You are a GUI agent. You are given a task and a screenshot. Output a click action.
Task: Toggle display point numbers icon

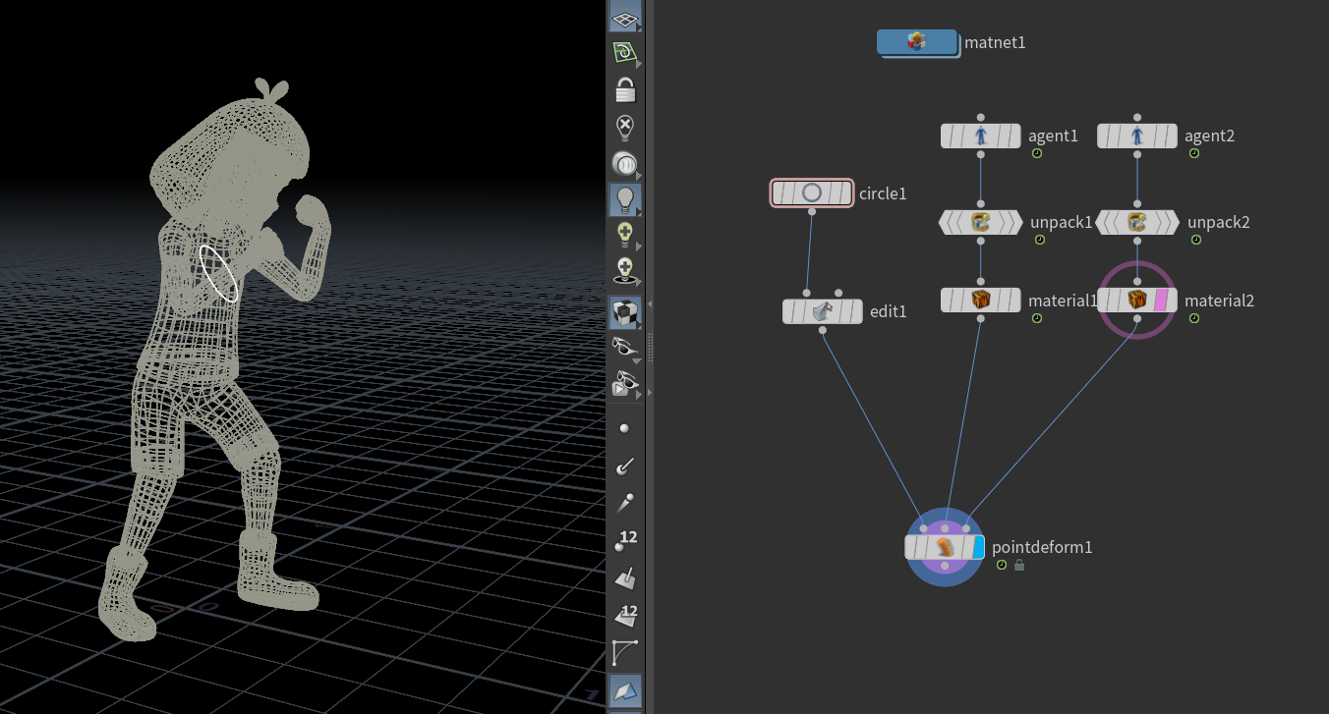coord(625,540)
